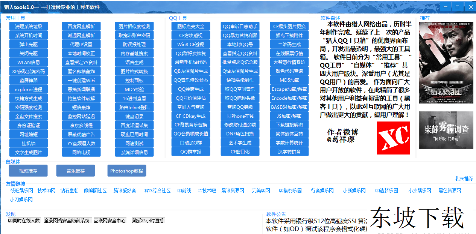
Task: Open the 本地封QQ号 tool
Action: (x=240, y=44)
